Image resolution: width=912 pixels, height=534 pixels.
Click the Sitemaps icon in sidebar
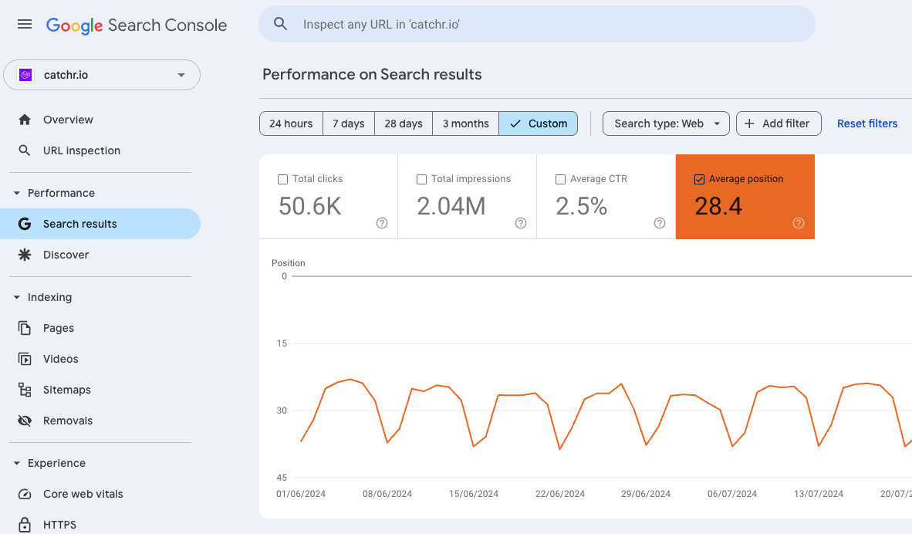click(x=25, y=390)
